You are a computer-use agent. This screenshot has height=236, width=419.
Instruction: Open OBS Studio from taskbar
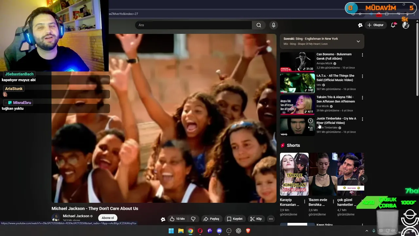[229, 231]
